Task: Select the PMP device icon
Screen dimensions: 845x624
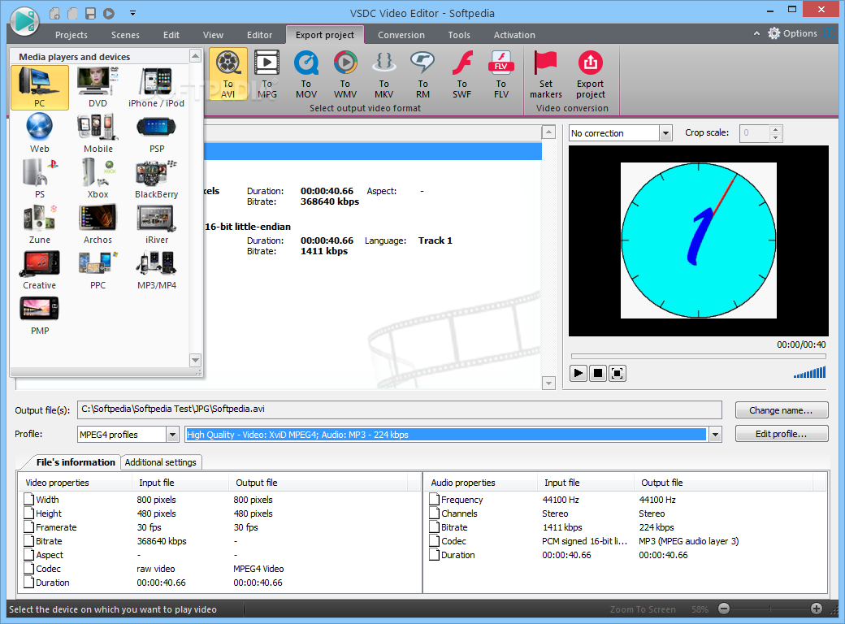Action: click(39, 315)
